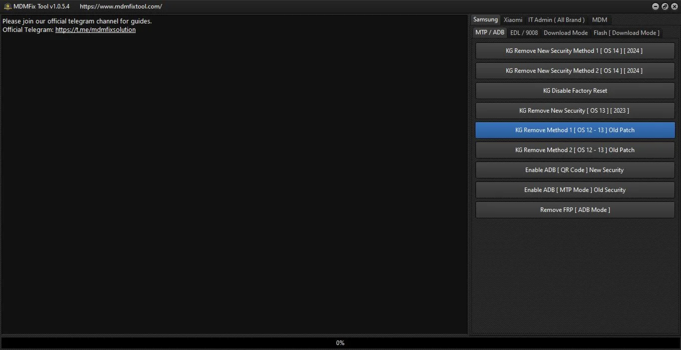Open the official Telegram link t.me/mdmfixsolution
Viewport: 681px width, 350px height.
pyautogui.click(x=95, y=30)
